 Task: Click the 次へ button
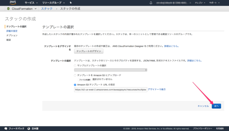click(216, 106)
